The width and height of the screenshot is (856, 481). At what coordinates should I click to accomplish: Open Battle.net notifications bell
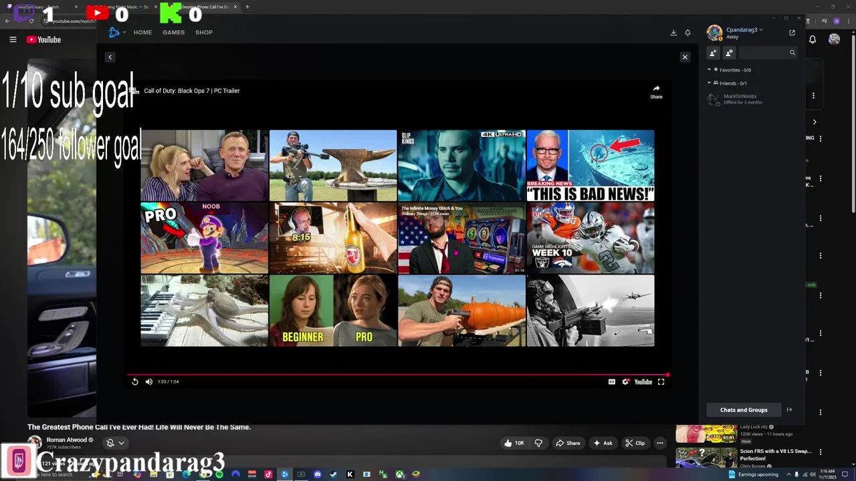687,33
